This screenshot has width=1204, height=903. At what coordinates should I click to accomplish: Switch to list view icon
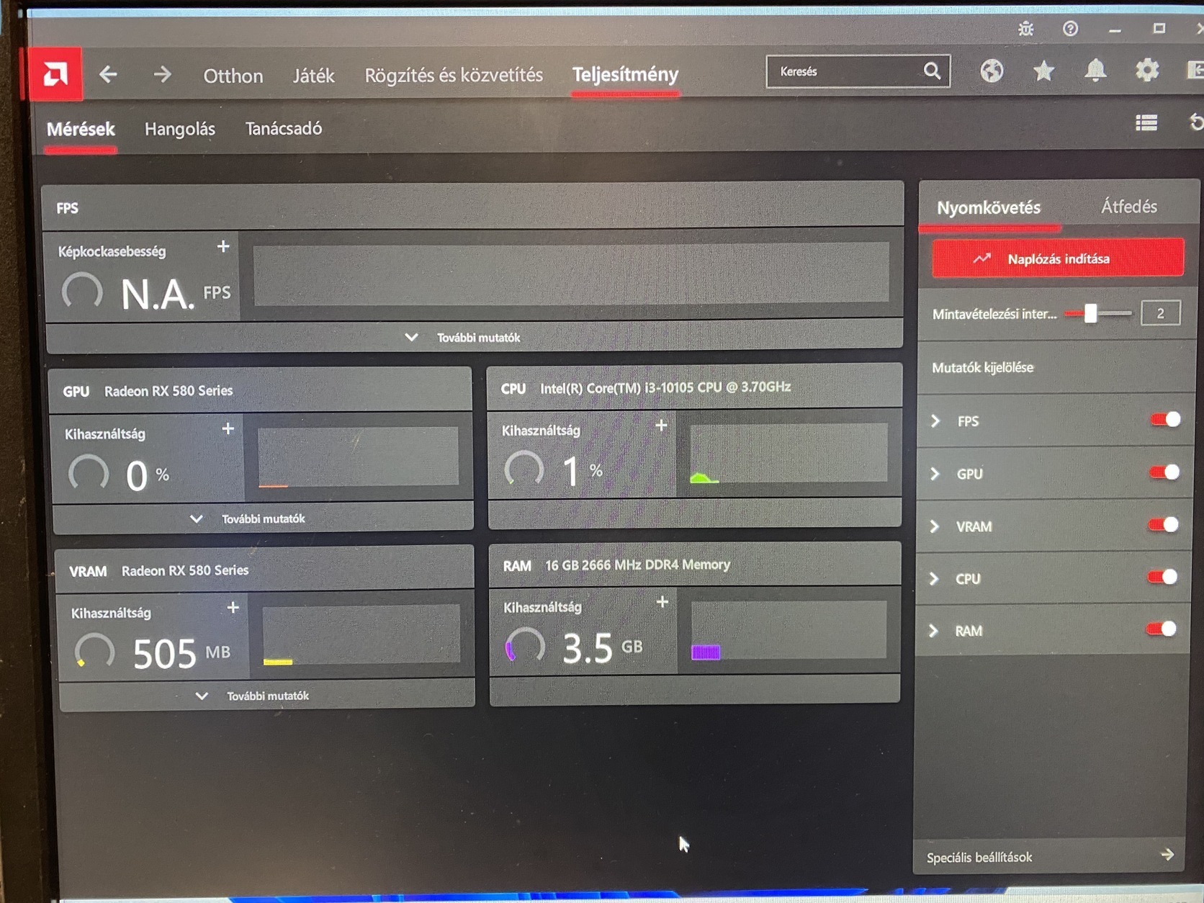(x=1146, y=123)
